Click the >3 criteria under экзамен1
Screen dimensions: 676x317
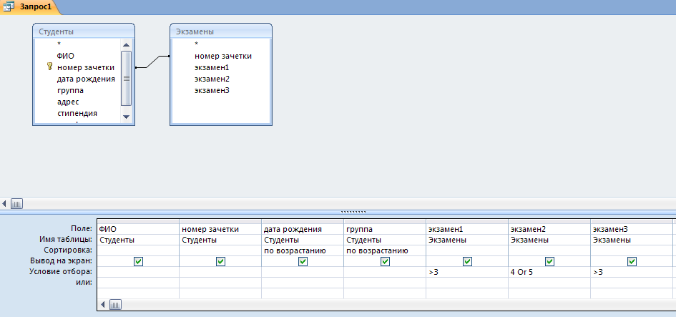(x=467, y=272)
